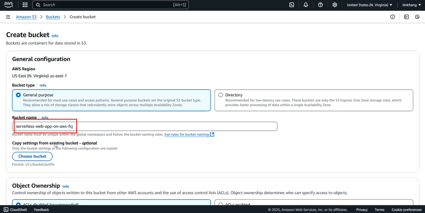Viewport: 425px width, 213px height.
Task: Select the Directory bucket type
Action: [221, 95]
